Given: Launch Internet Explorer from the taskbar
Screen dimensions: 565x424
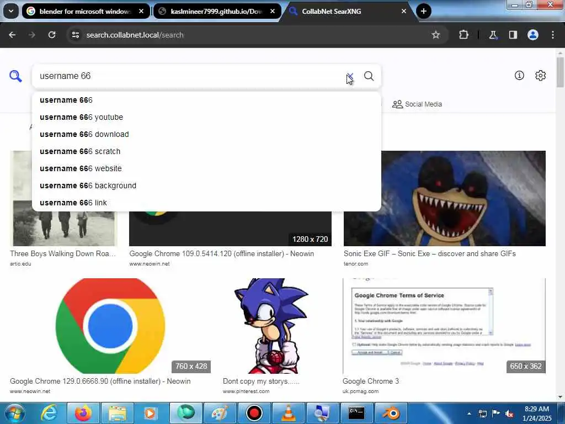Looking at the screenshot, I should [x=49, y=413].
